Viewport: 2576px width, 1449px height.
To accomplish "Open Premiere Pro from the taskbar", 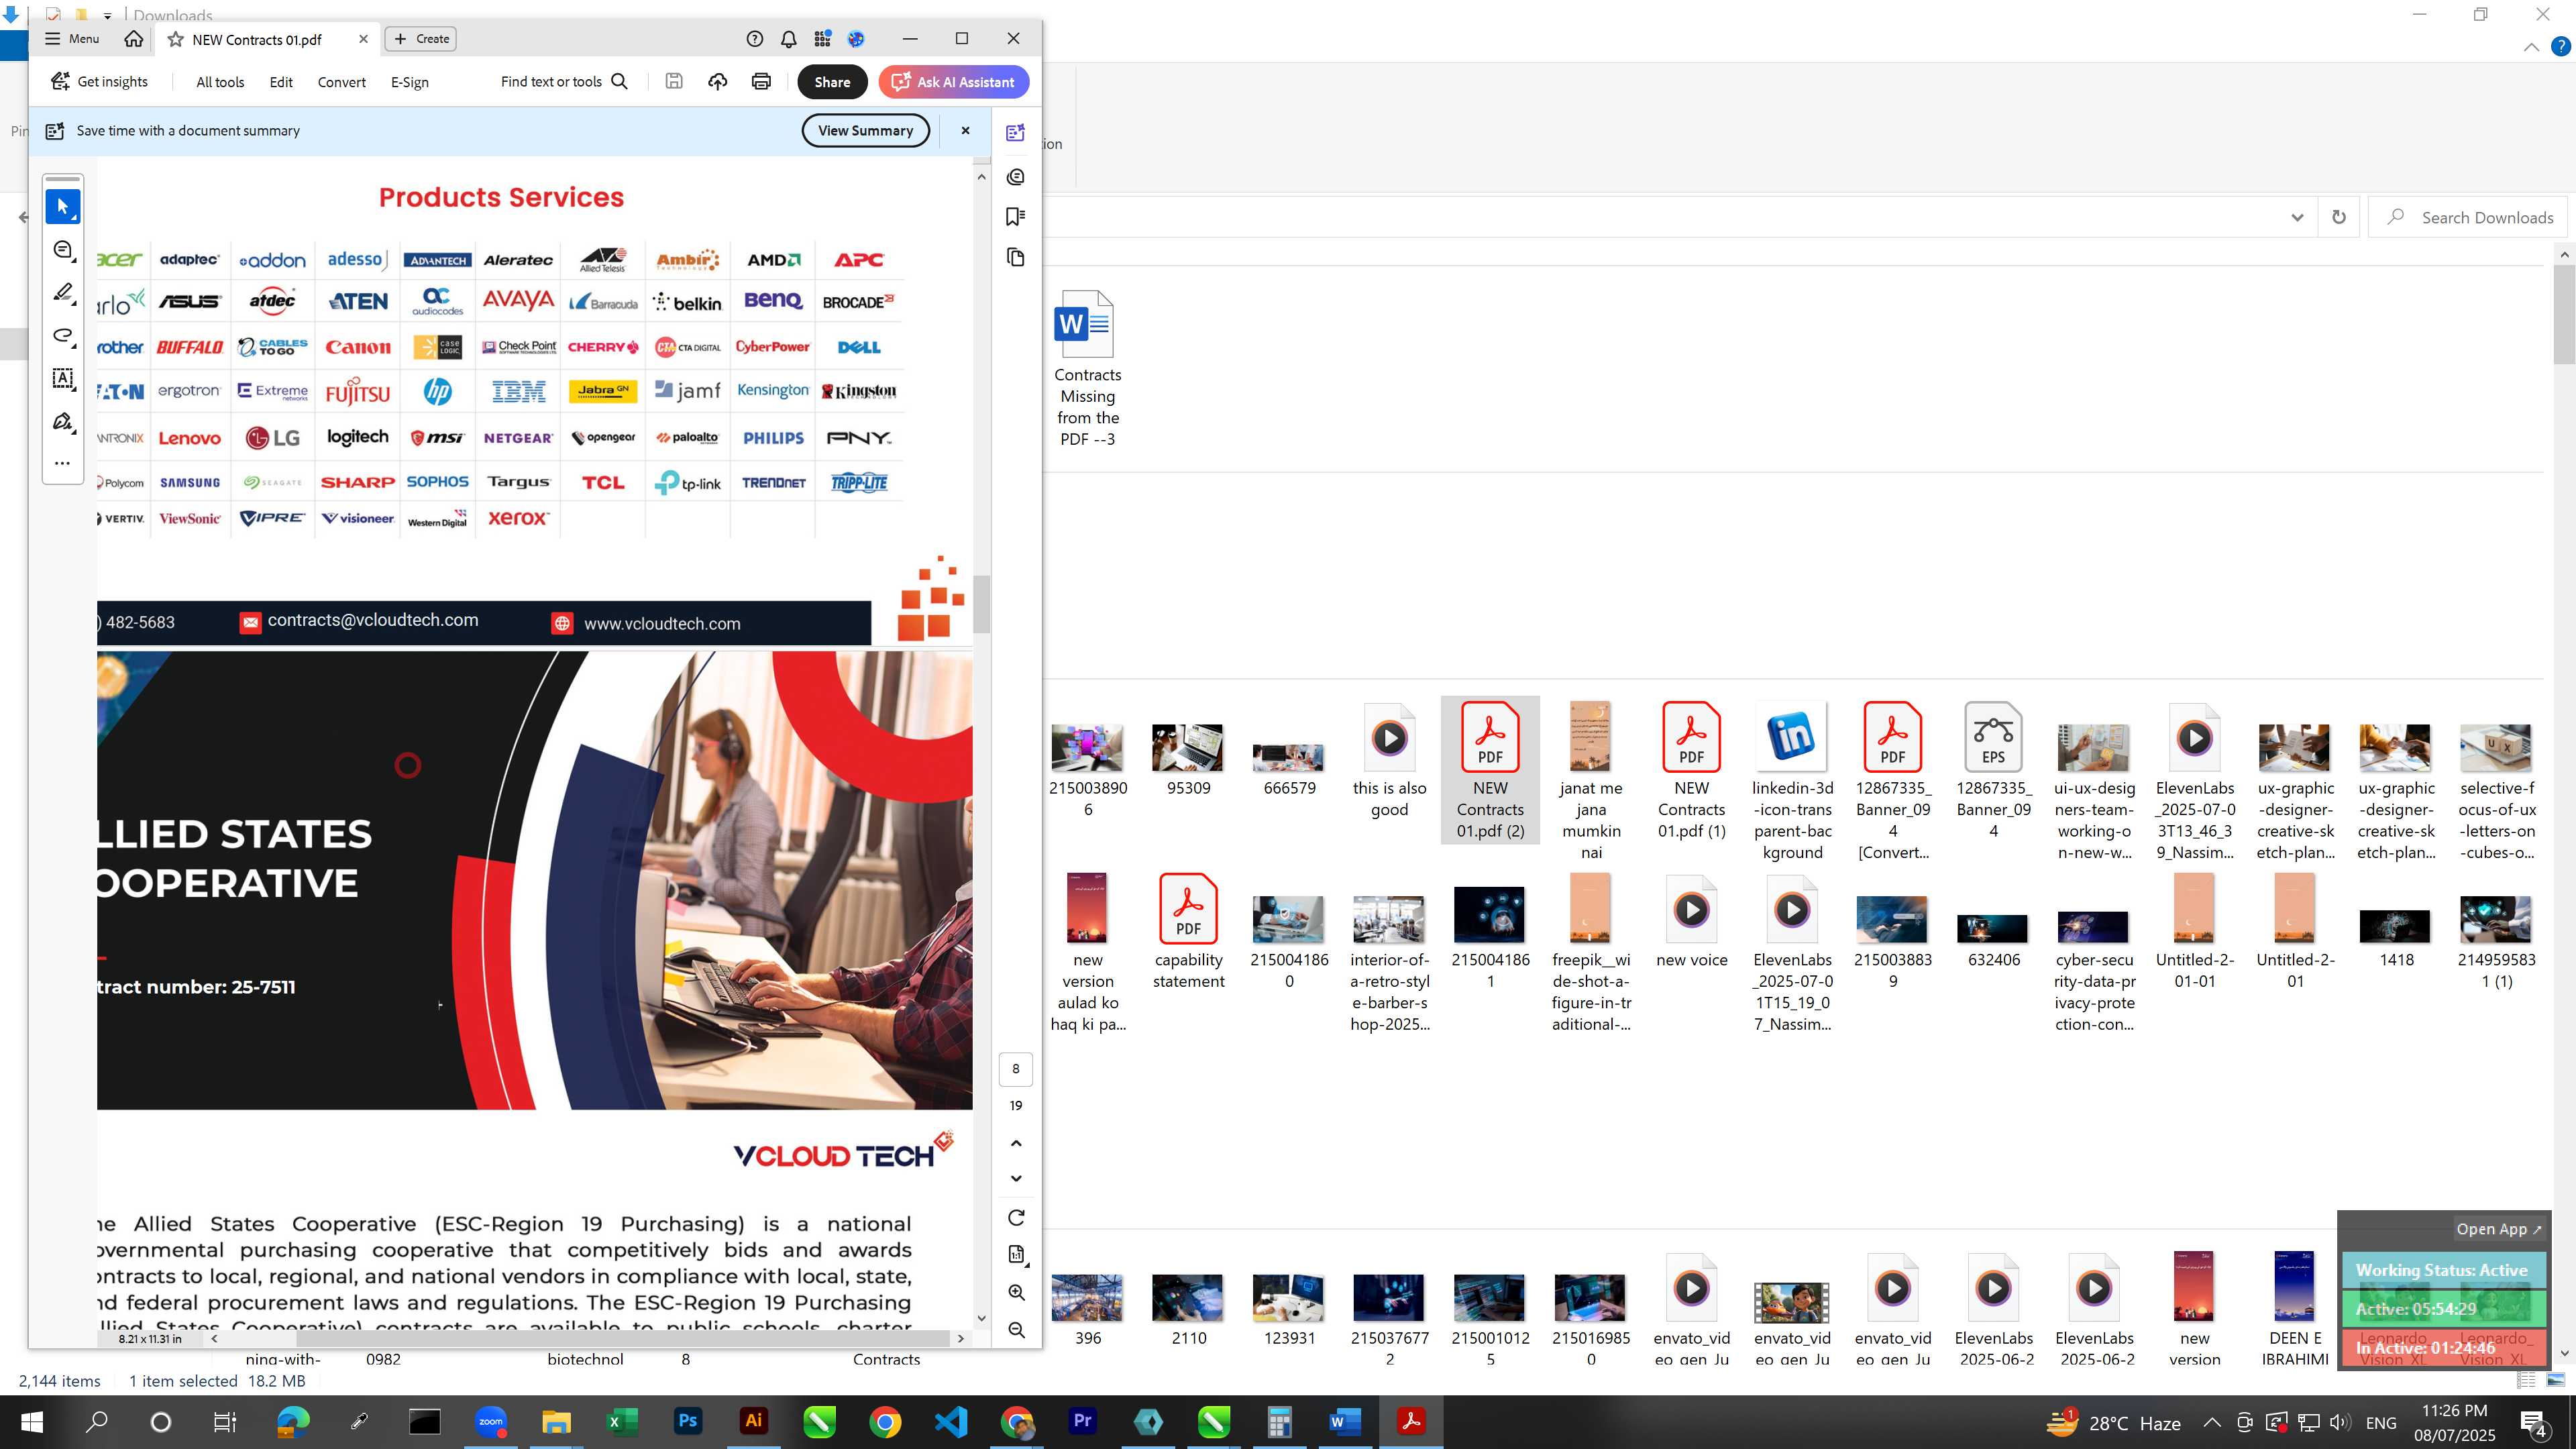I will [1082, 1421].
